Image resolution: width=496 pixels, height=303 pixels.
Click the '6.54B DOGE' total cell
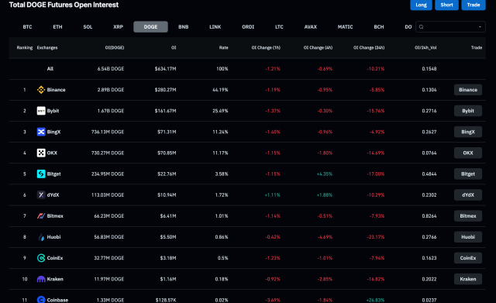coord(111,69)
